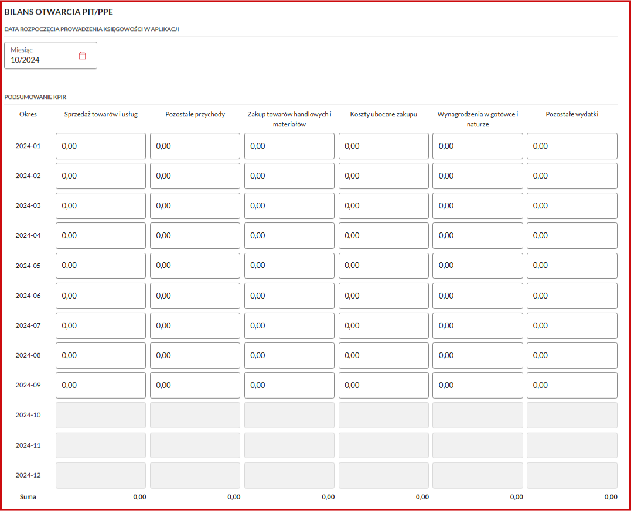Edit Zakup towarów handlowych for 2024-08
Image resolution: width=631 pixels, height=511 pixels.
coord(289,355)
